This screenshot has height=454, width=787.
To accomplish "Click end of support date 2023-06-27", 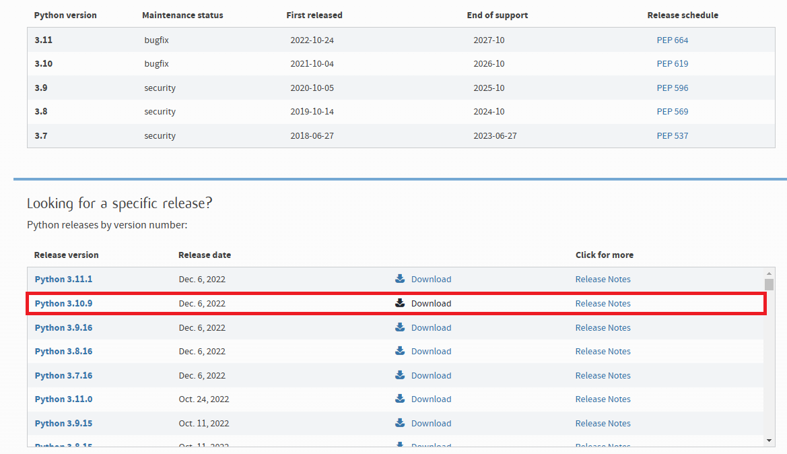I will (495, 135).
